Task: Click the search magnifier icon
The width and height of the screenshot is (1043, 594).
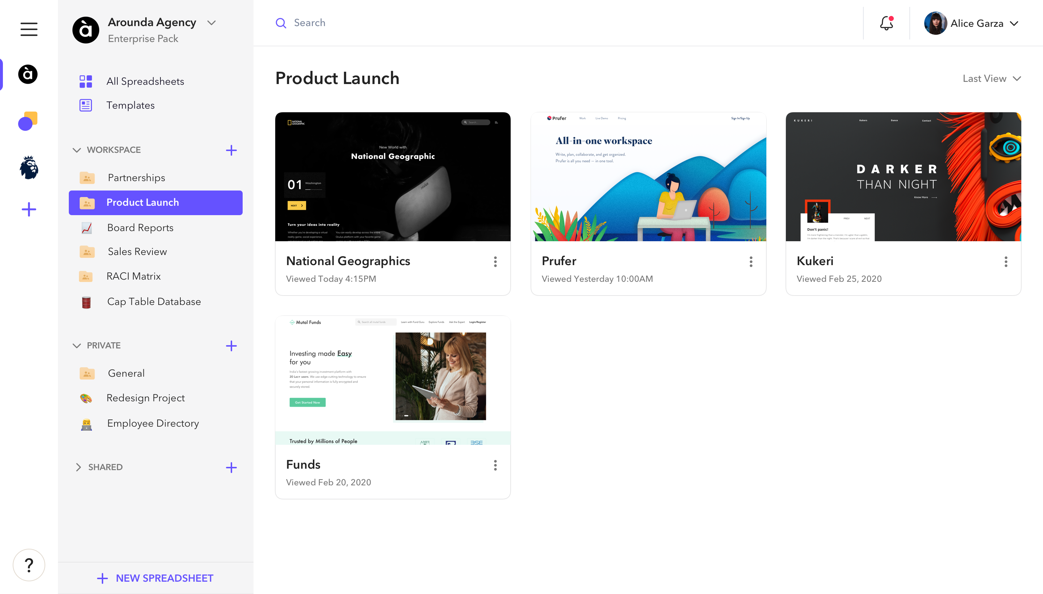Action: tap(281, 23)
